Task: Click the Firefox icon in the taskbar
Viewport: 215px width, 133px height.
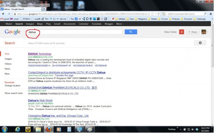Action: [x=48, y=129]
